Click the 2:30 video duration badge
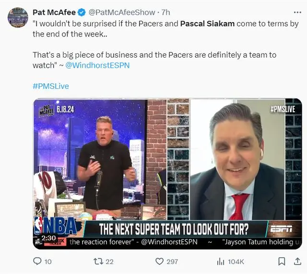Viewport: 307px width, 274px height. [48, 238]
